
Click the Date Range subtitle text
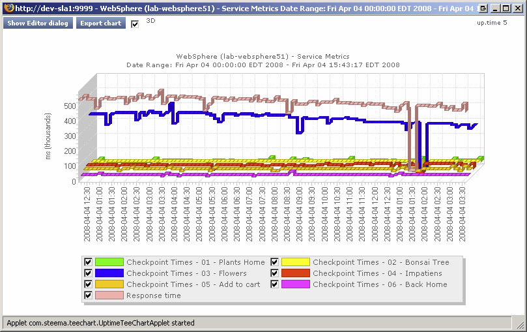pos(263,65)
